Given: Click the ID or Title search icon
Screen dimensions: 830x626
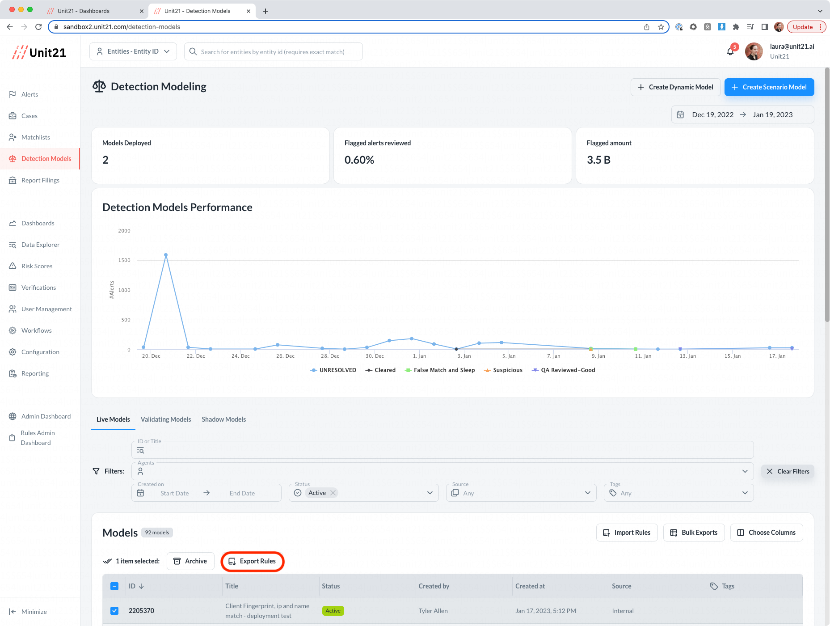Looking at the screenshot, I should pyautogui.click(x=140, y=451).
